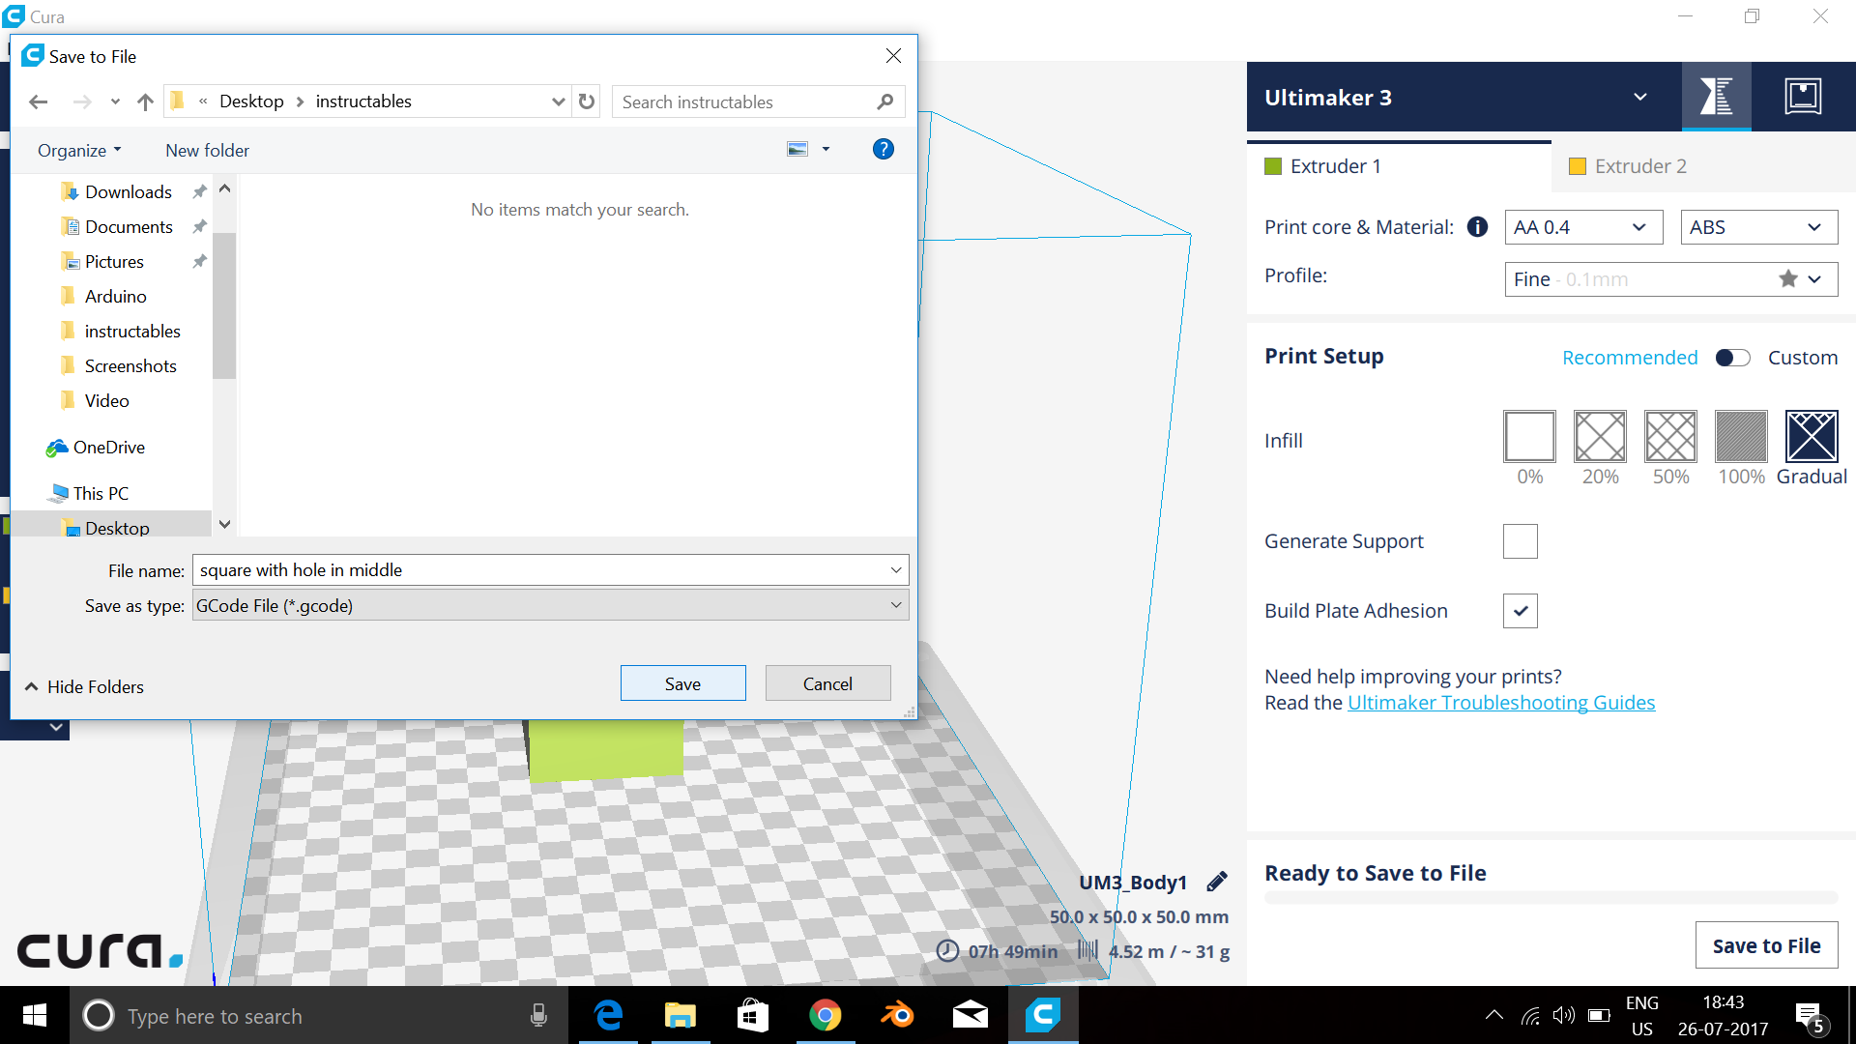Click the Save button in the dialog

pyautogui.click(x=682, y=683)
